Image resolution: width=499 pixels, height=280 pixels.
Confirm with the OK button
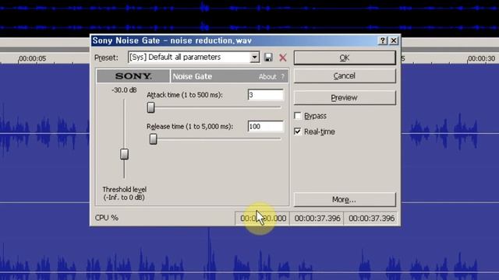pyautogui.click(x=345, y=58)
